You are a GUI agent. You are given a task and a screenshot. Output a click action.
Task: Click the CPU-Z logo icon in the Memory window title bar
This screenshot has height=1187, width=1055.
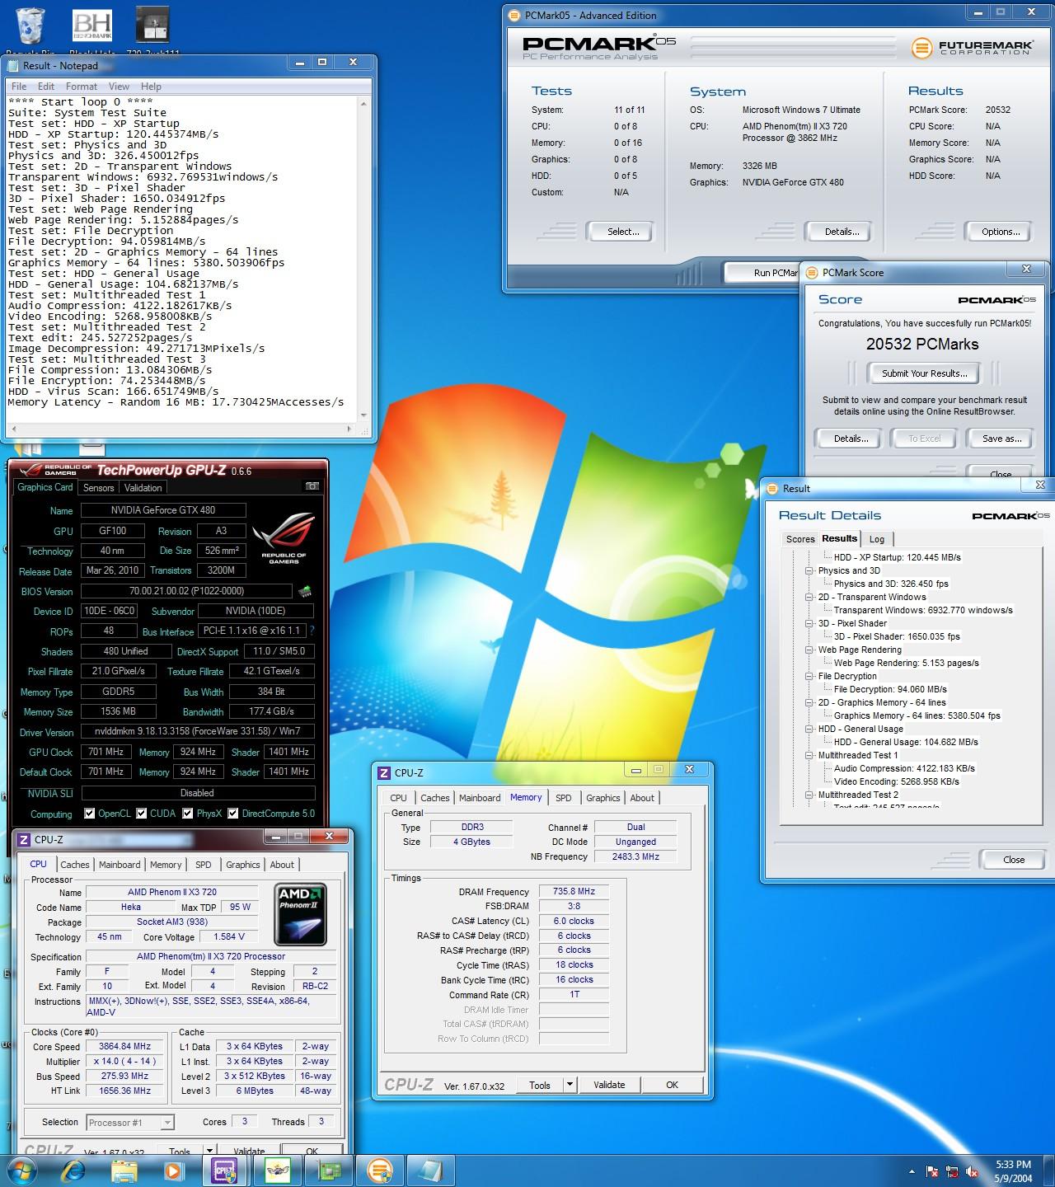[383, 772]
